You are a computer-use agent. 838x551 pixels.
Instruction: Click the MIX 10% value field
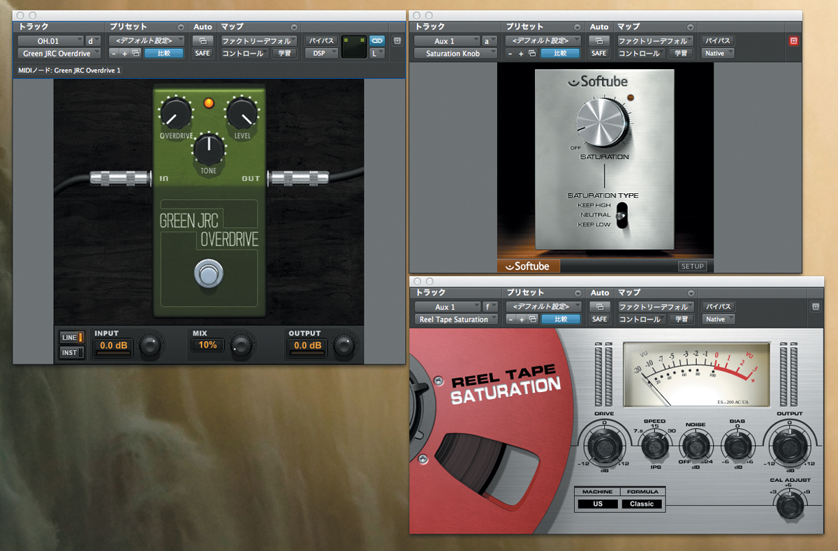click(207, 345)
